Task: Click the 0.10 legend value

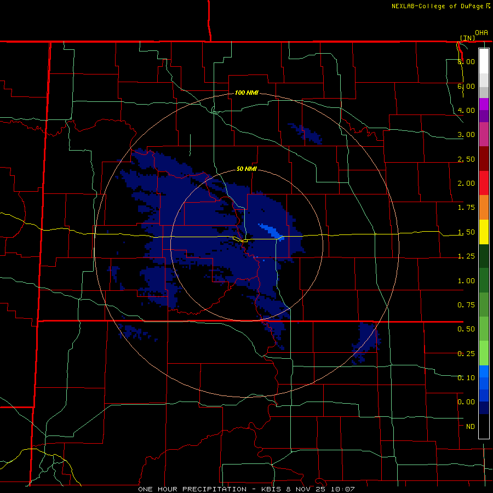Action: coord(466,378)
